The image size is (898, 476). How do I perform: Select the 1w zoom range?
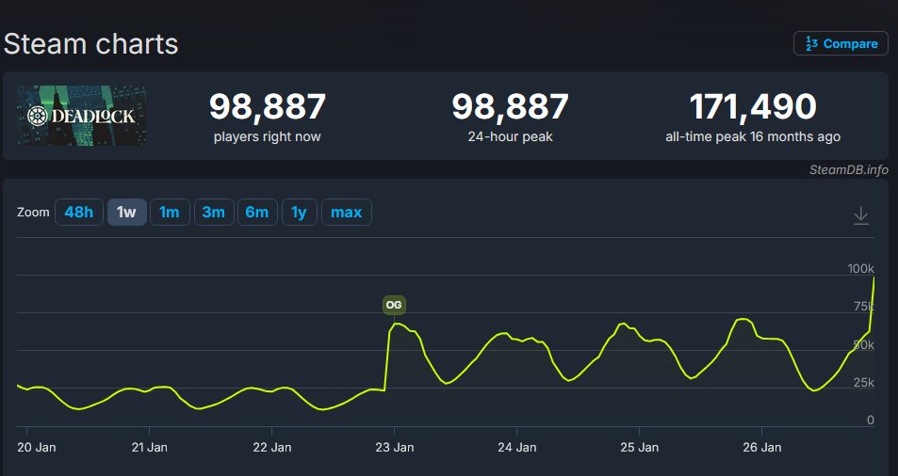tap(126, 212)
